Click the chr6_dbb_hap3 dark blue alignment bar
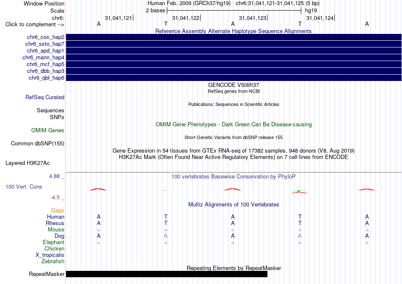 (234, 71)
